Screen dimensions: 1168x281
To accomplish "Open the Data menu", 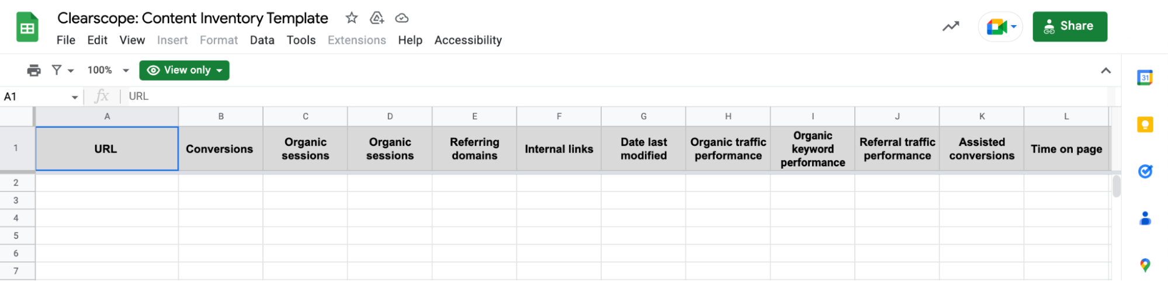I will click(x=262, y=40).
